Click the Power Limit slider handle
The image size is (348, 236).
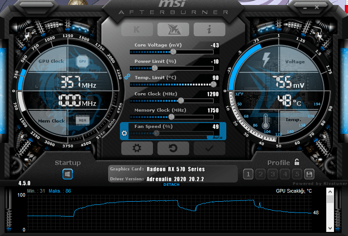pos(155,68)
